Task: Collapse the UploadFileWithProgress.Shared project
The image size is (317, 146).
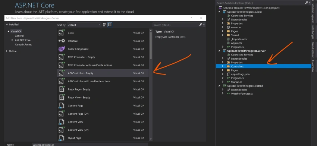Action: [x=219, y=86]
